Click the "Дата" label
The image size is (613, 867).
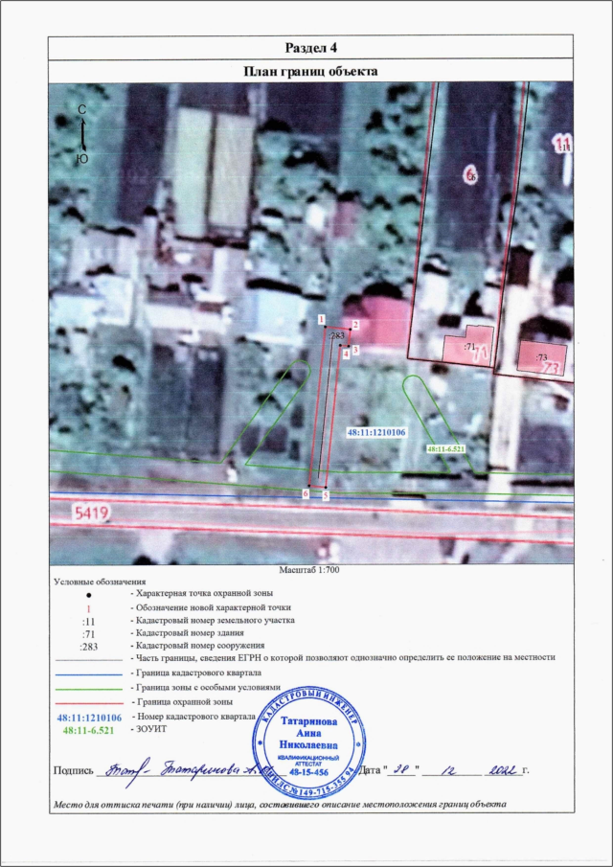[371, 769]
